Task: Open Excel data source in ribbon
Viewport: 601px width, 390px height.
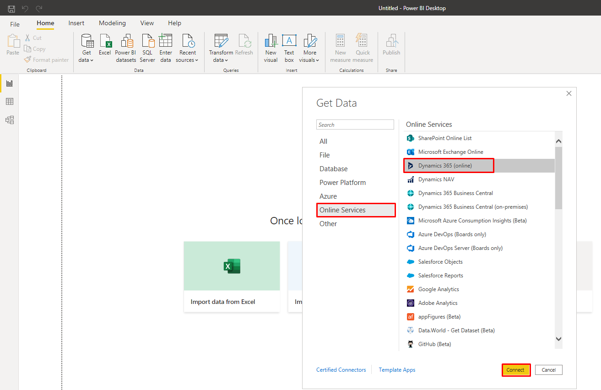Action: pyautogui.click(x=105, y=45)
